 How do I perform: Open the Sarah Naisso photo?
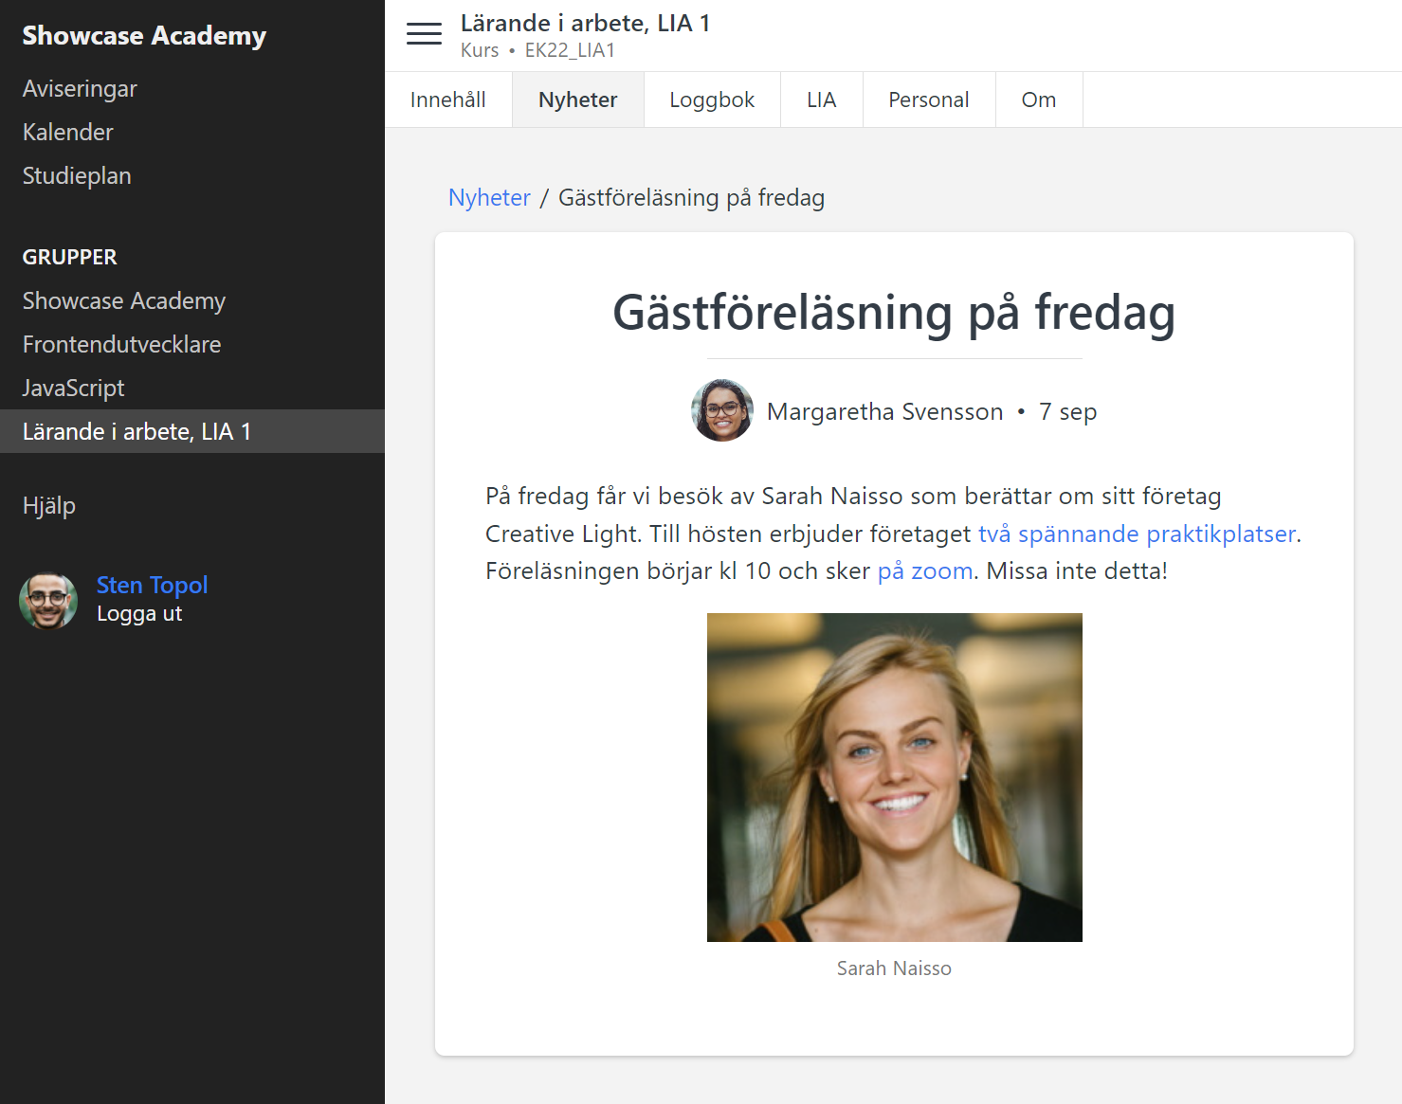[894, 777]
